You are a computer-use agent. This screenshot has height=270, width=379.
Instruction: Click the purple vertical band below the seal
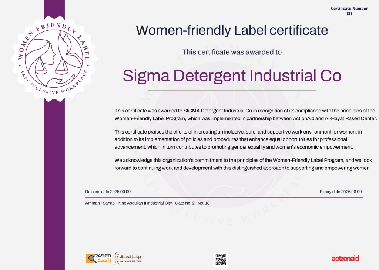pyautogui.click(x=54, y=178)
